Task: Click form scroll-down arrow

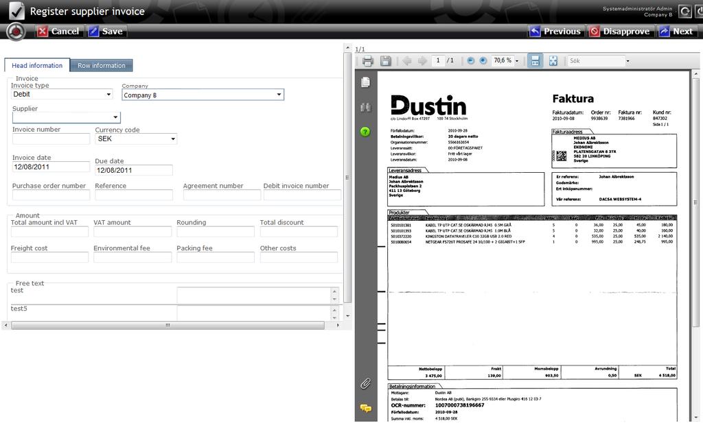Action: click(348, 316)
